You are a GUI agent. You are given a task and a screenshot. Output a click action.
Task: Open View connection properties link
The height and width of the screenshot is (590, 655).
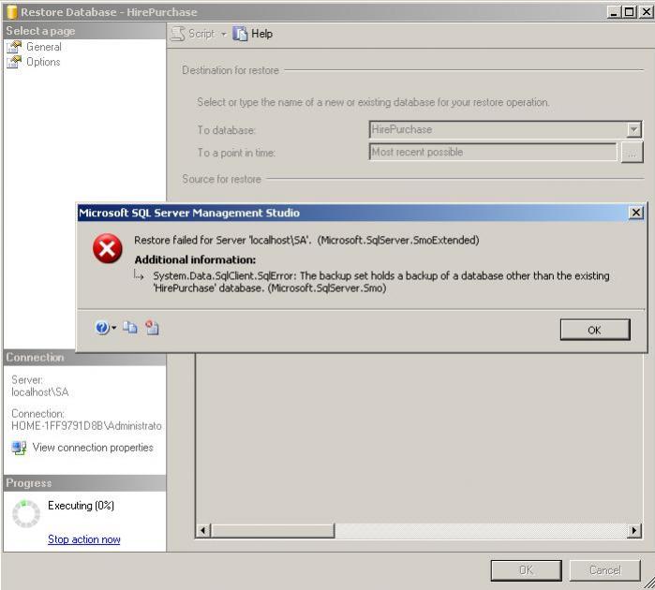click(x=93, y=448)
